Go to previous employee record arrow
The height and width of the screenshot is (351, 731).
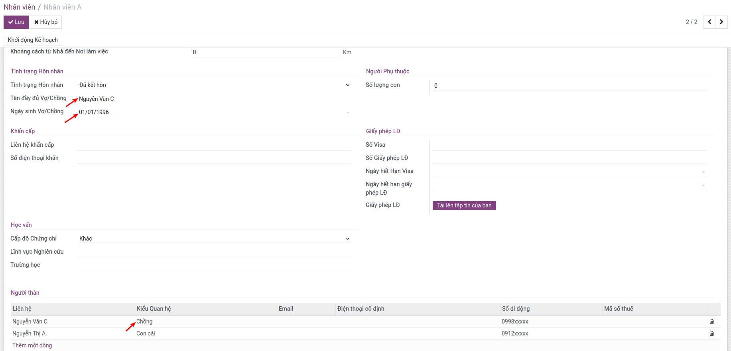click(709, 22)
